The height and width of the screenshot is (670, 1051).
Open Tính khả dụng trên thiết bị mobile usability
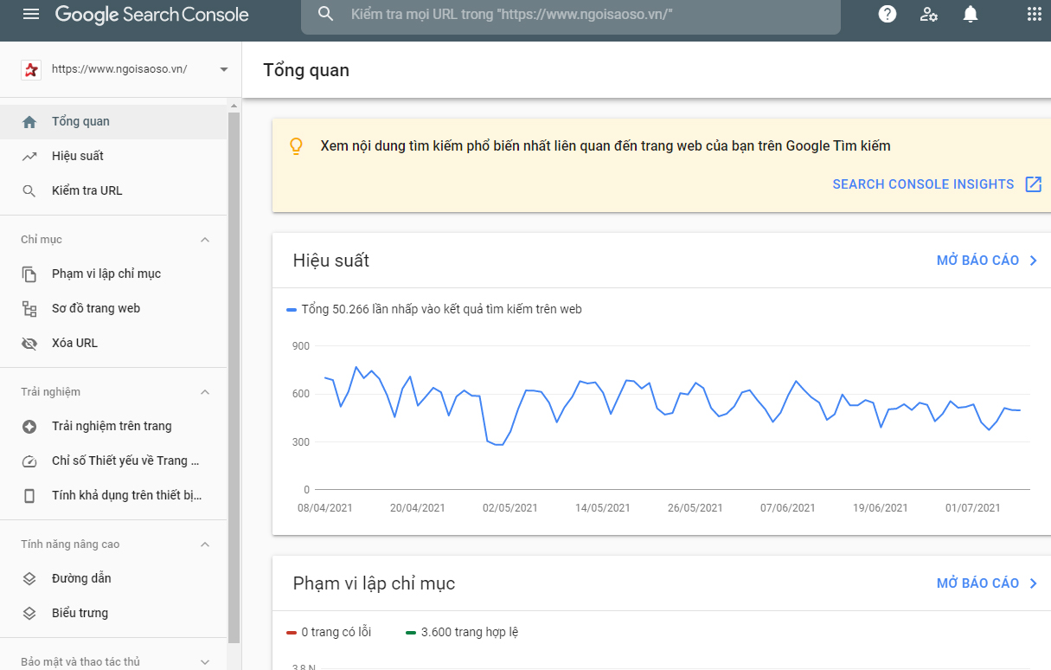[x=29, y=495]
